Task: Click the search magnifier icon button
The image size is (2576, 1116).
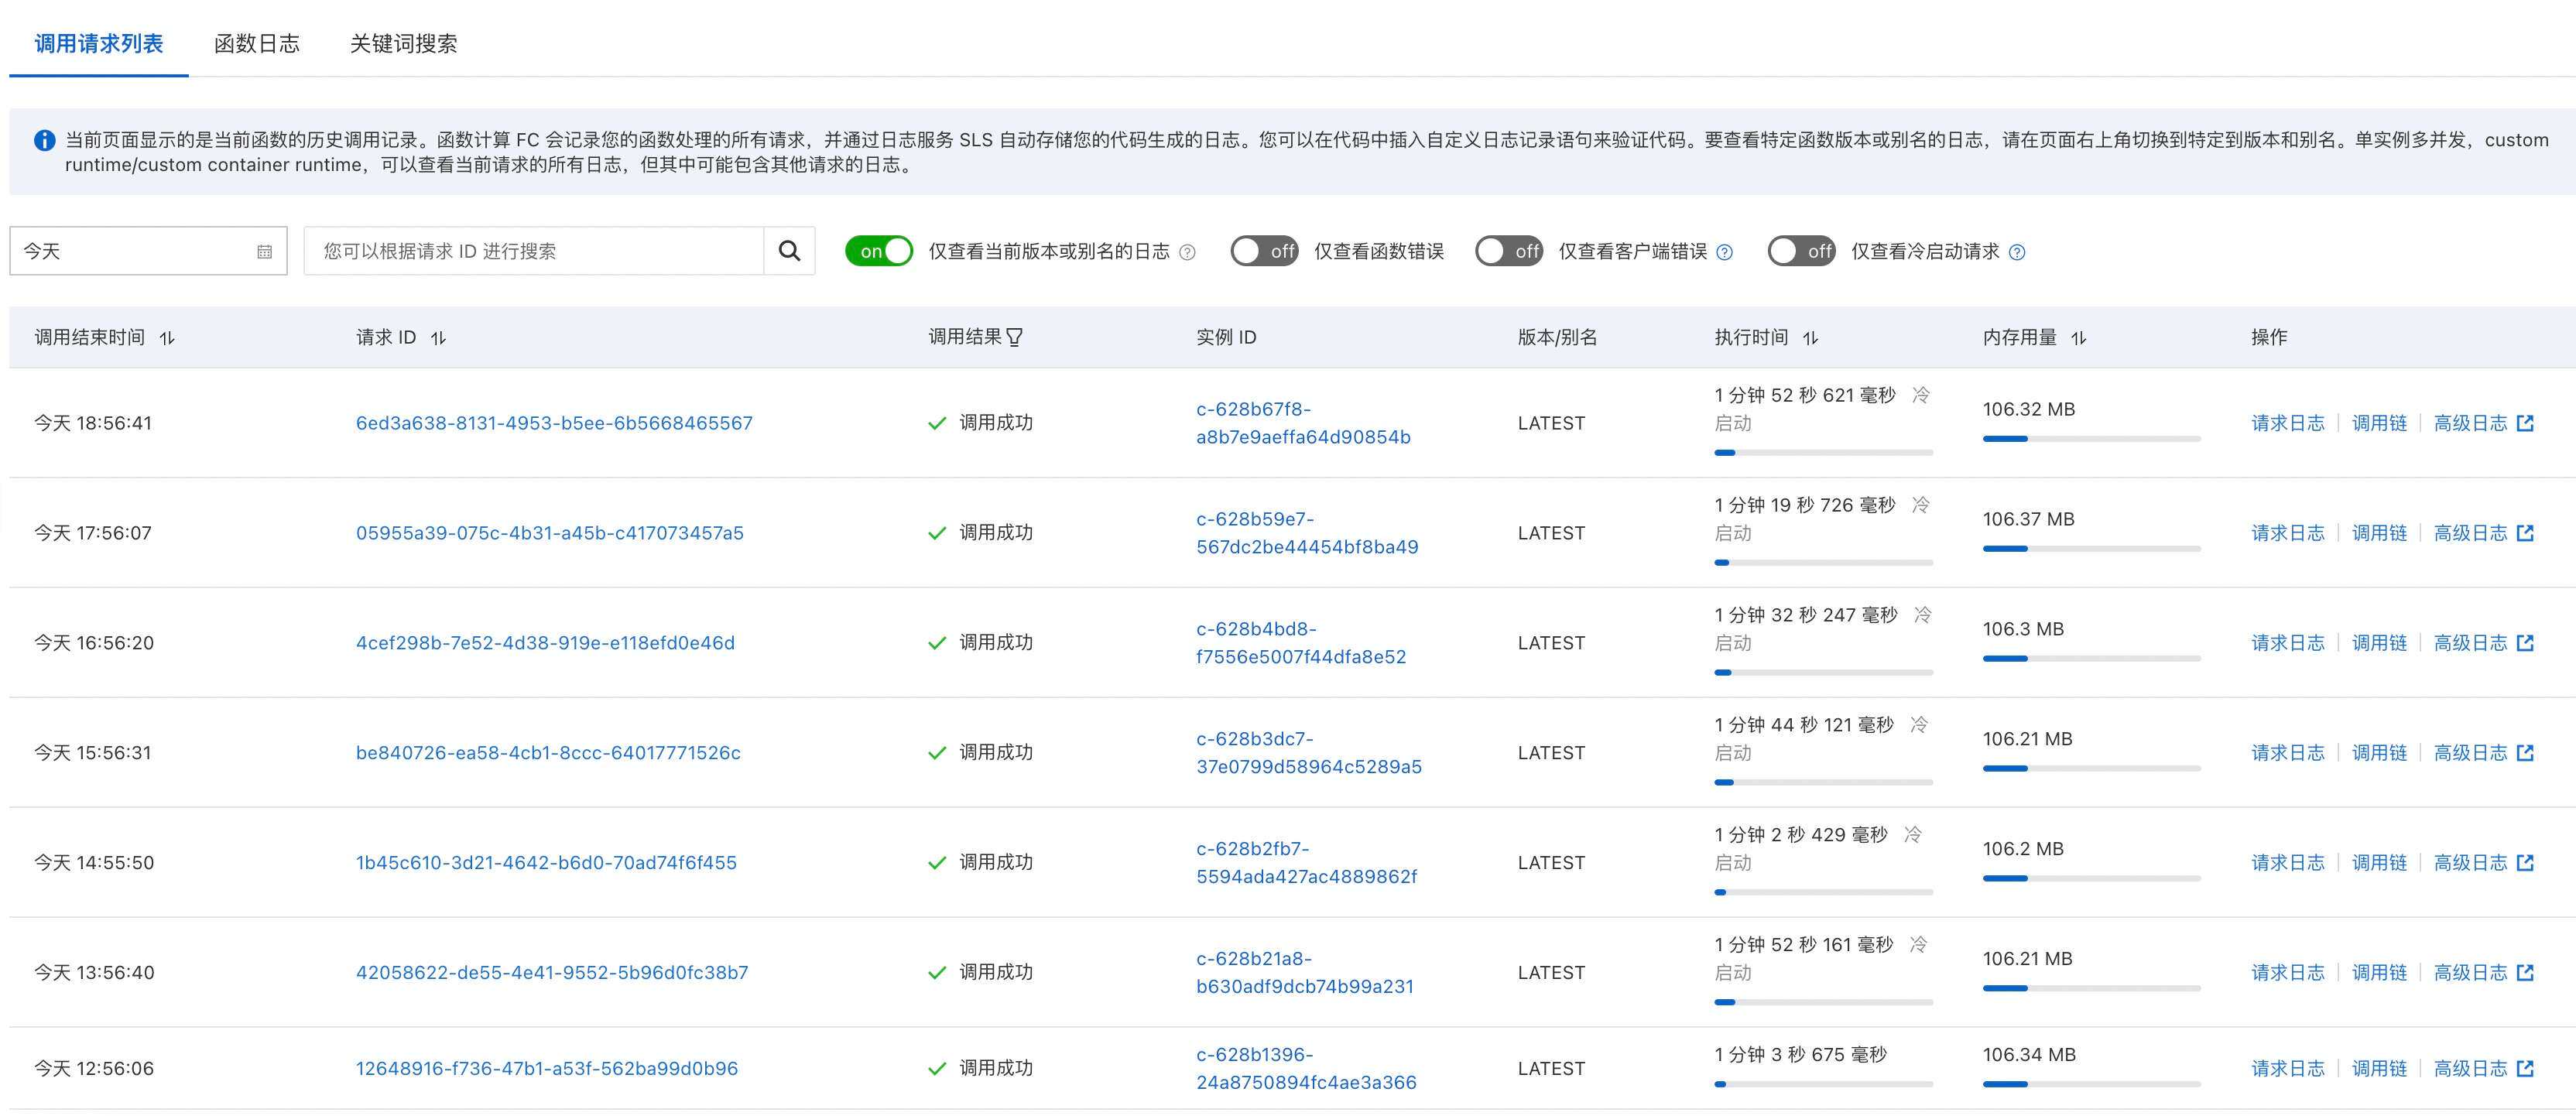Action: 789,251
